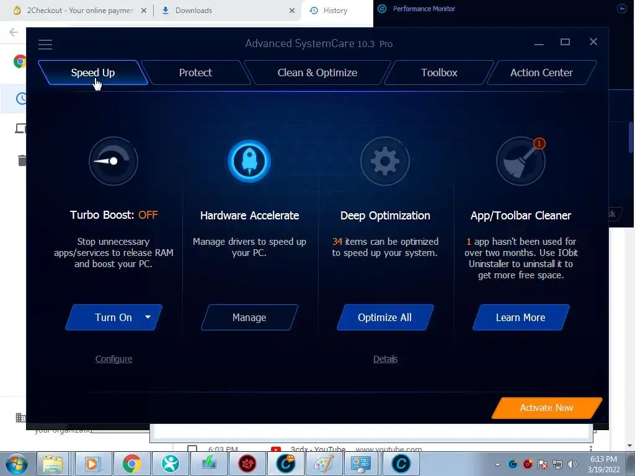Image resolution: width=635 pixels, height=476 pixels.
Task: Switch to the Protect tab
Action: pos(195,73)
